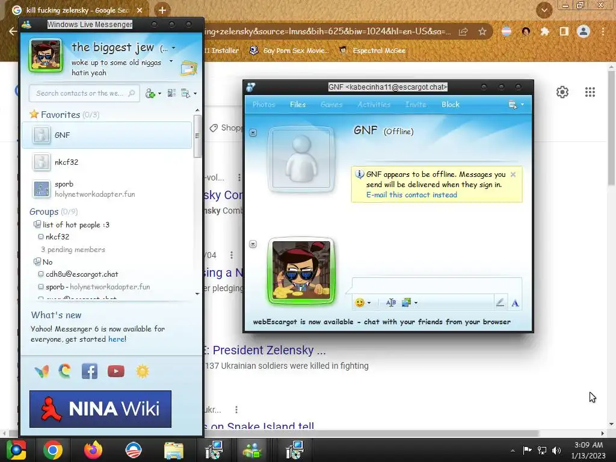
Task: Select the sporb contact in Favorites
Action: pyautogui.click(x=106, y=189)
